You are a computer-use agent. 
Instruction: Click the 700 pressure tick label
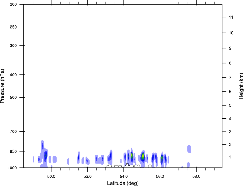[13, 131]
